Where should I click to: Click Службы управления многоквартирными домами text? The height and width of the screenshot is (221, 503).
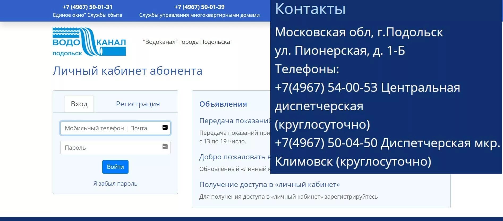pos(199,15)
